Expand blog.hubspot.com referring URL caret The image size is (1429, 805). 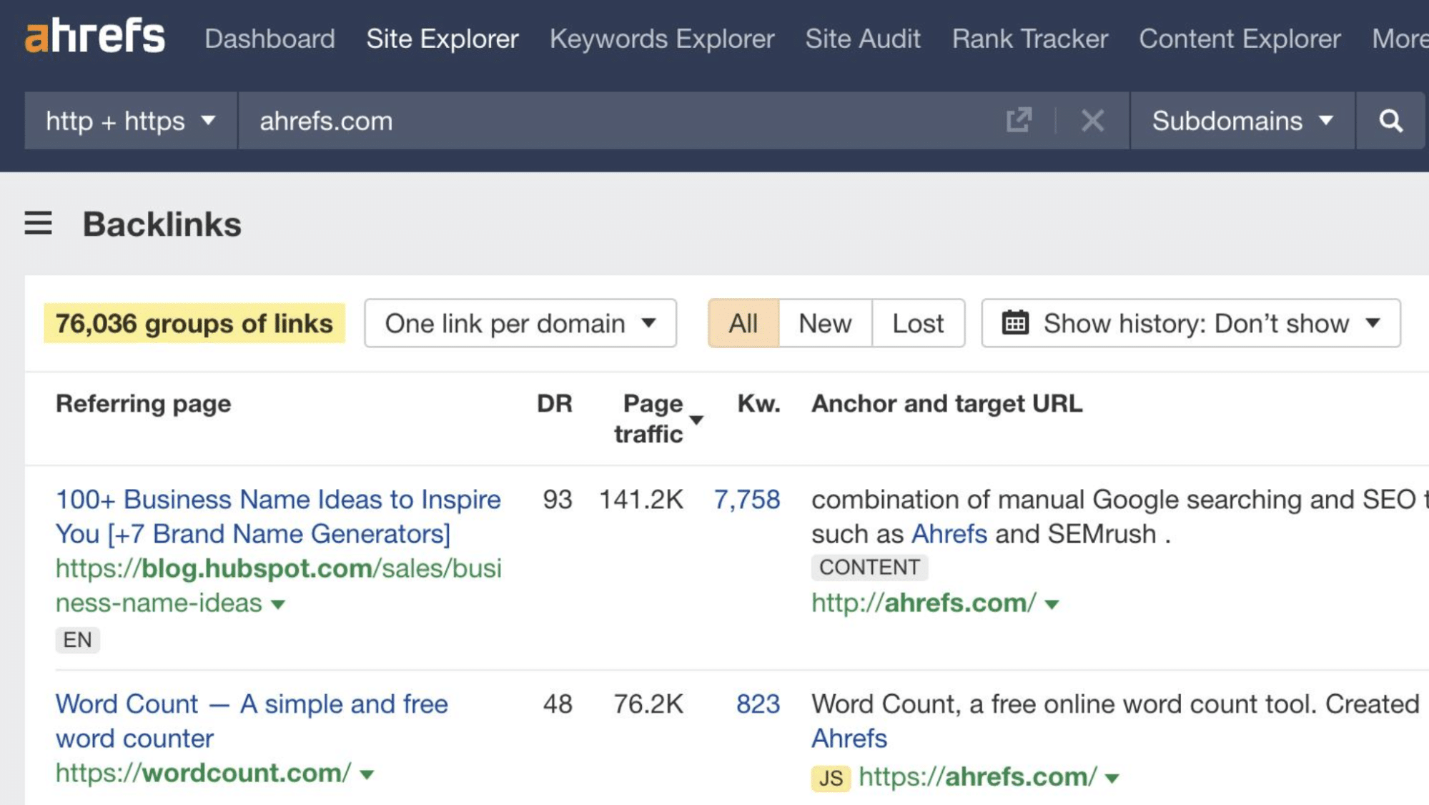tap(279, 605)
